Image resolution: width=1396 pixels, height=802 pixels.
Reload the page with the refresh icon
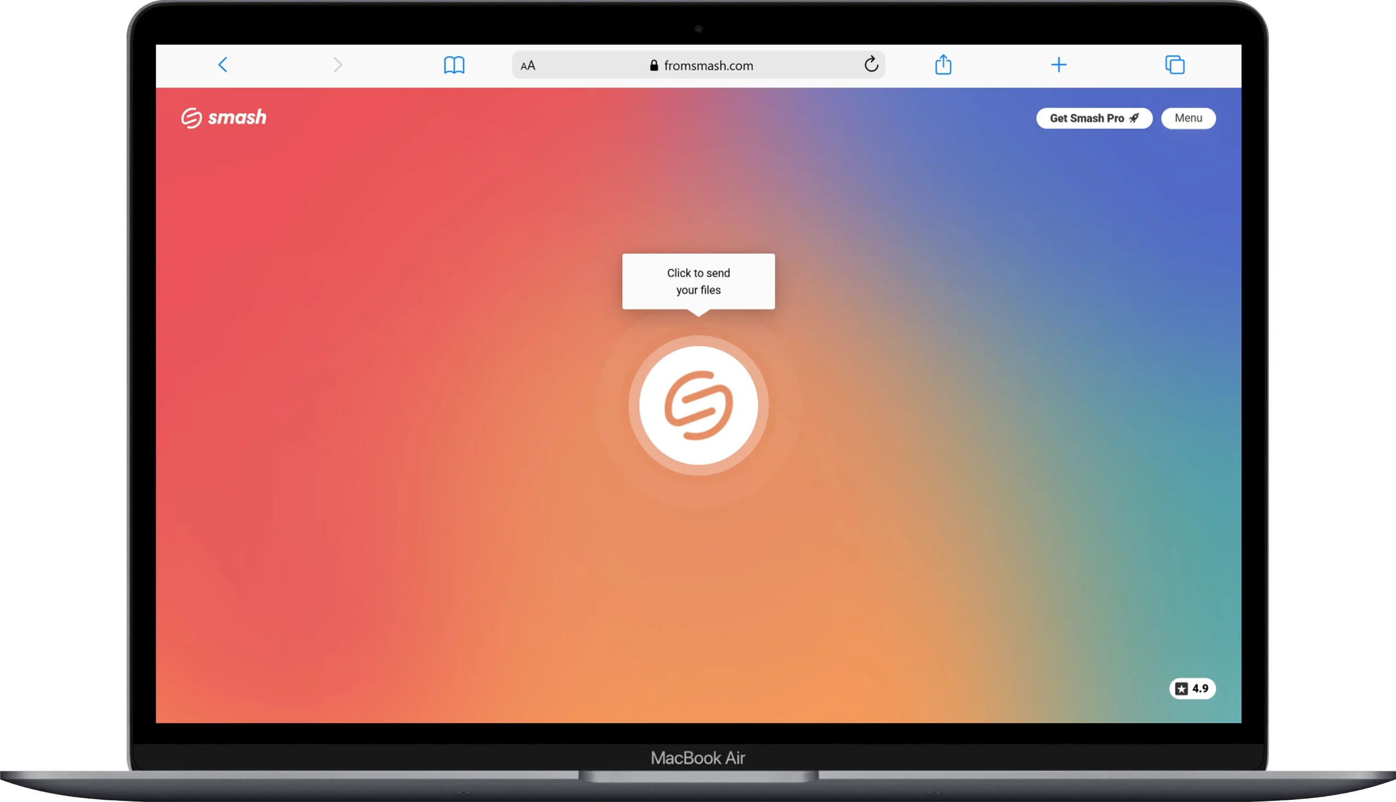871,64
